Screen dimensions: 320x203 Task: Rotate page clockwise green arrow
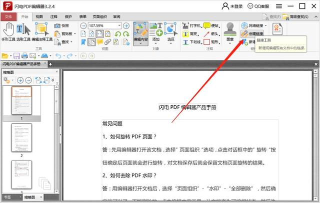(x=126, y=34)
